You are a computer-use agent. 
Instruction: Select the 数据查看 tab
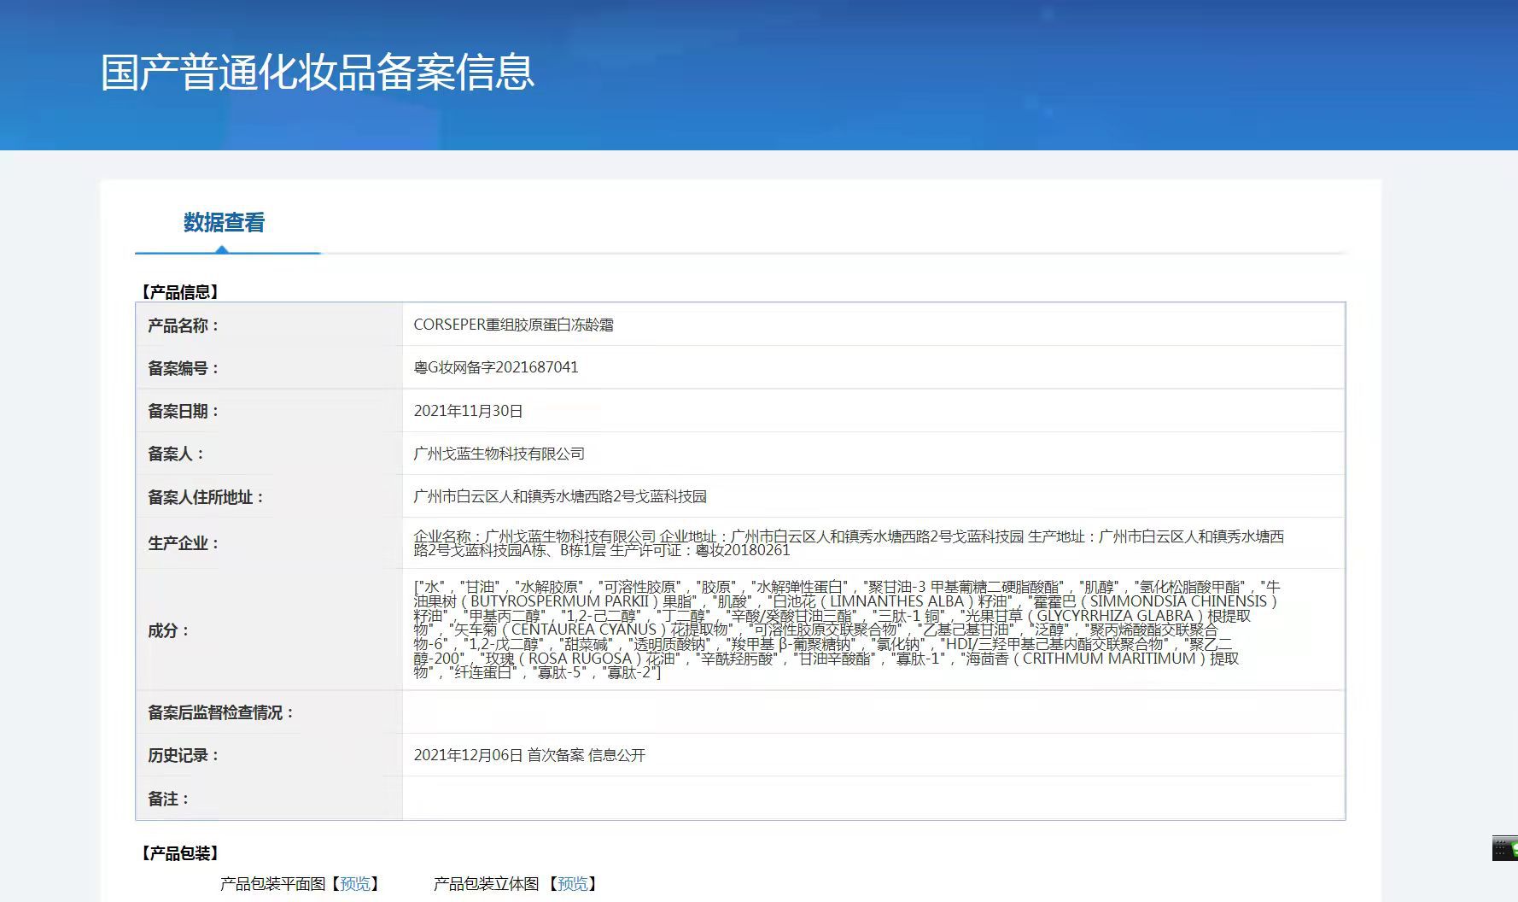click(x=224, y=223)
